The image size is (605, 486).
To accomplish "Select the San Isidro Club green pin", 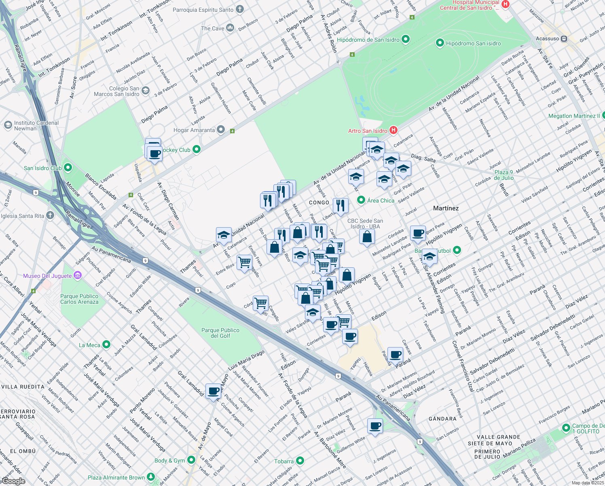I will [x=68, y=167].
